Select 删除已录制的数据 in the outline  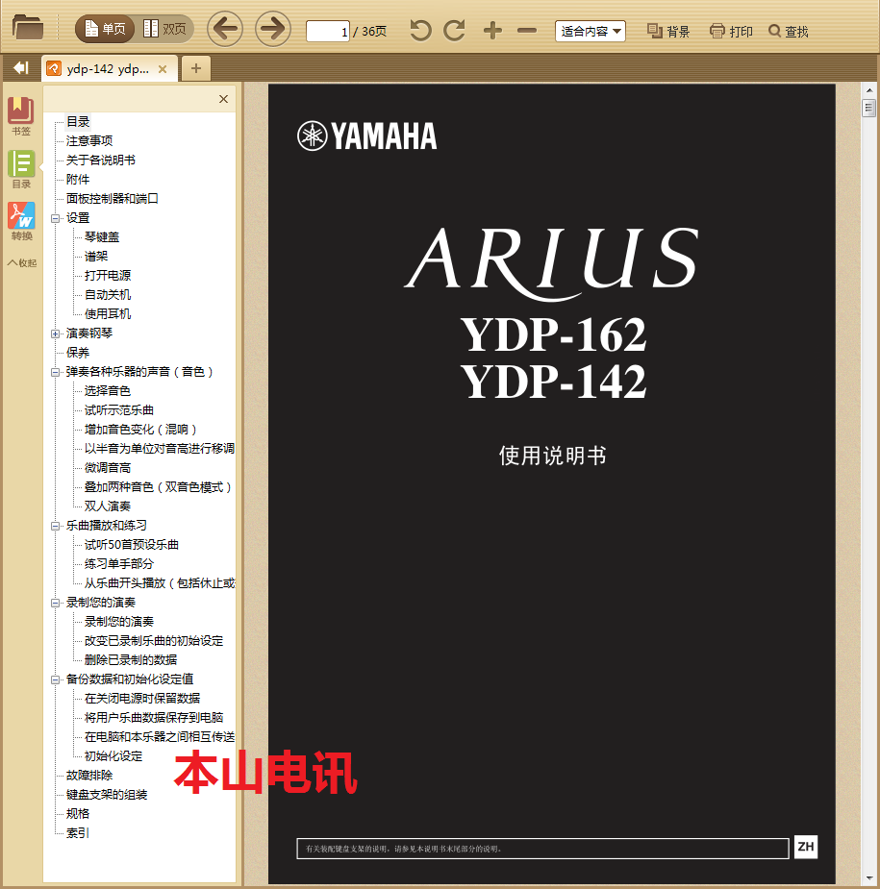(130, 660)
